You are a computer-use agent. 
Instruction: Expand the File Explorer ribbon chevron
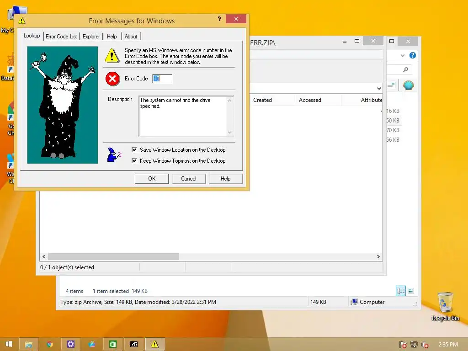click(403, 55)
